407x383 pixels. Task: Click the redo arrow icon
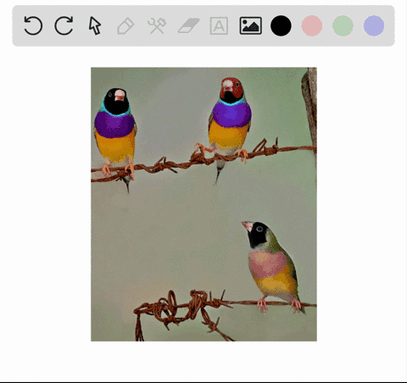(x=64, y=25)
